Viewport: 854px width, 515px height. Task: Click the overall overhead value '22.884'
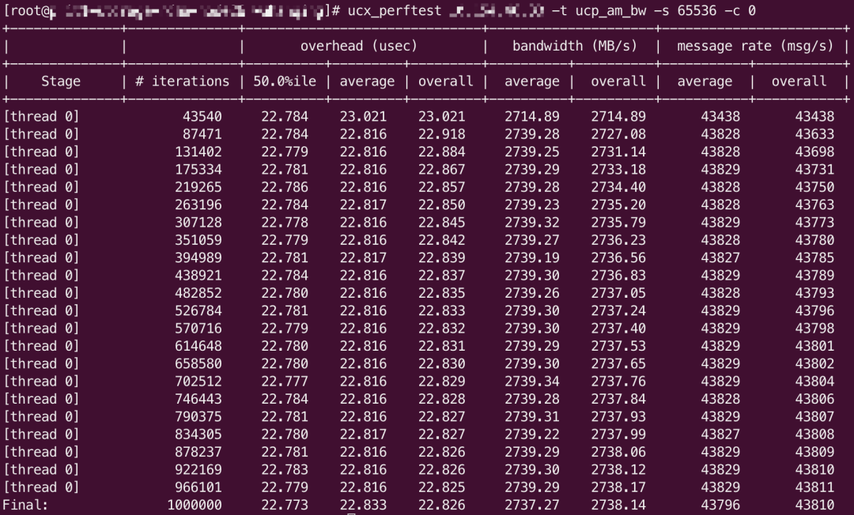(x=442, y=152)
